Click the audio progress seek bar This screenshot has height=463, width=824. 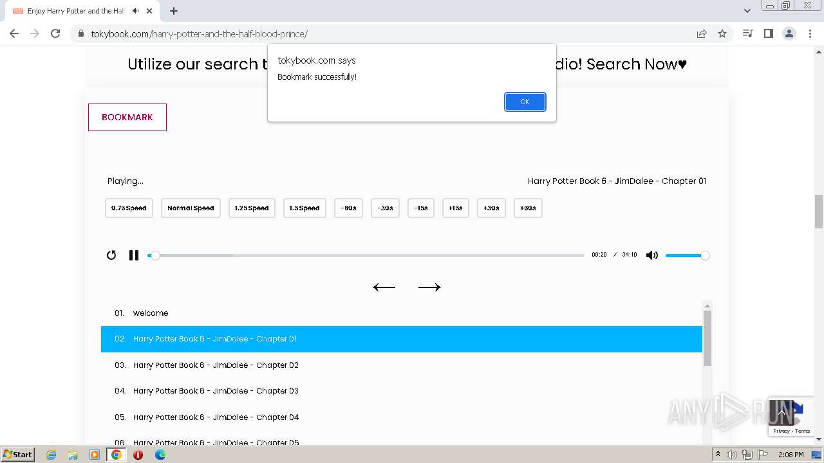point(366,255)
